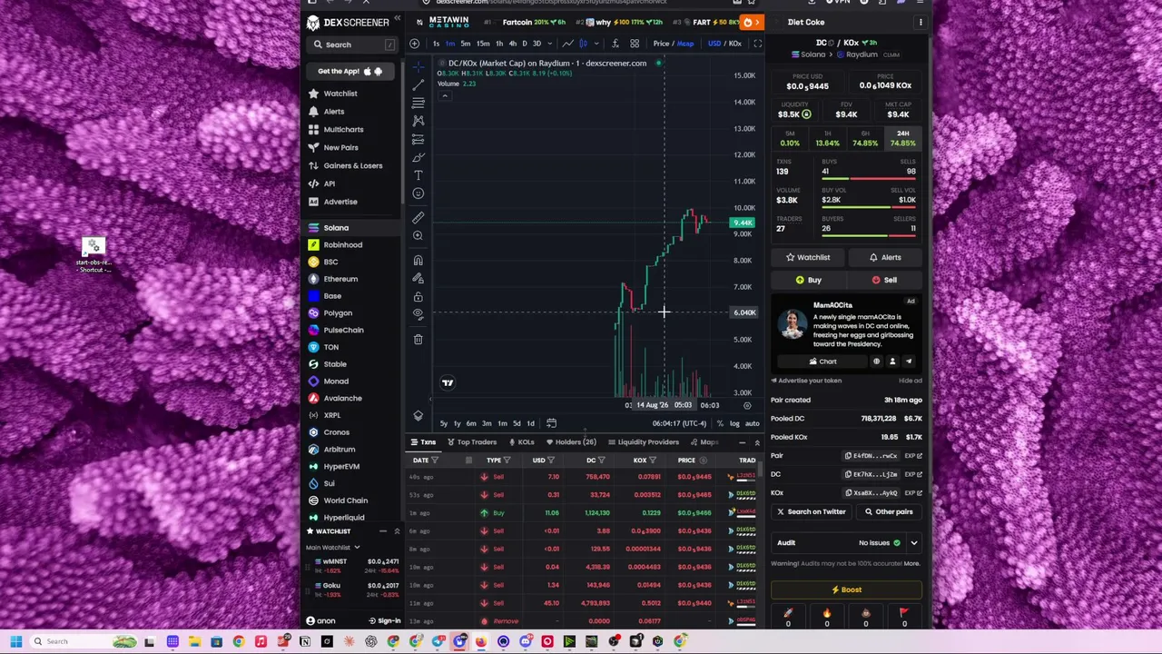This screenshot has height=654, width=1162.
Task: Select the HyperEVM chain
Action: coord(341,466)
